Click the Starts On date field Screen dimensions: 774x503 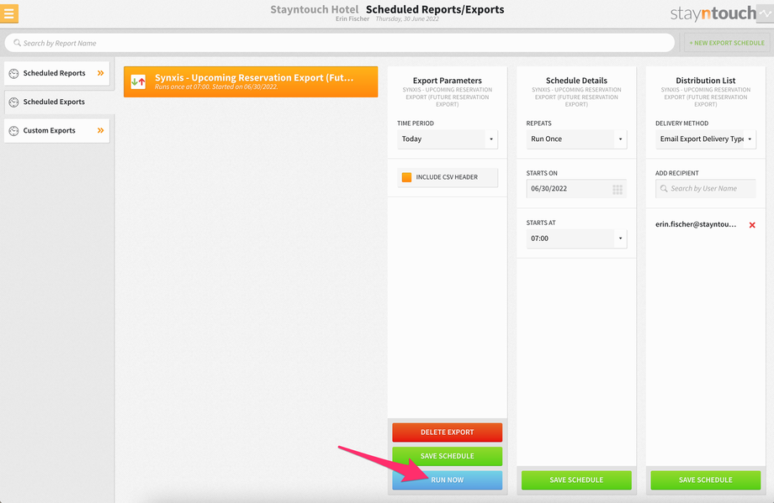576,189
